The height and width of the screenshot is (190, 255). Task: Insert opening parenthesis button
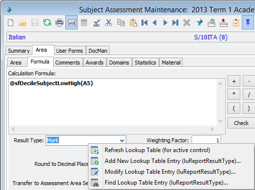click(x=234, y=108)
